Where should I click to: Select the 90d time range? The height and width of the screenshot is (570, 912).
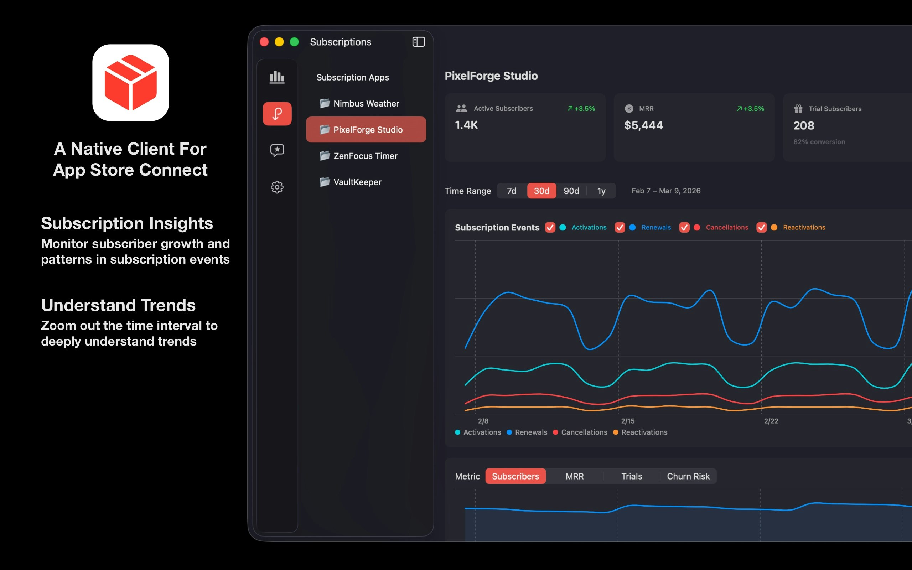click(x=571, y=191)
